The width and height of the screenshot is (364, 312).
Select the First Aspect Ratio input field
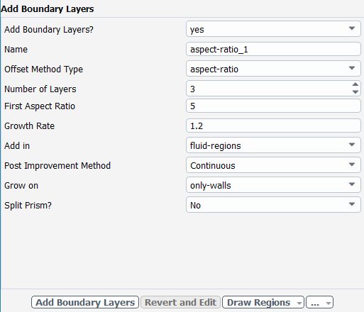pos(273,106)
